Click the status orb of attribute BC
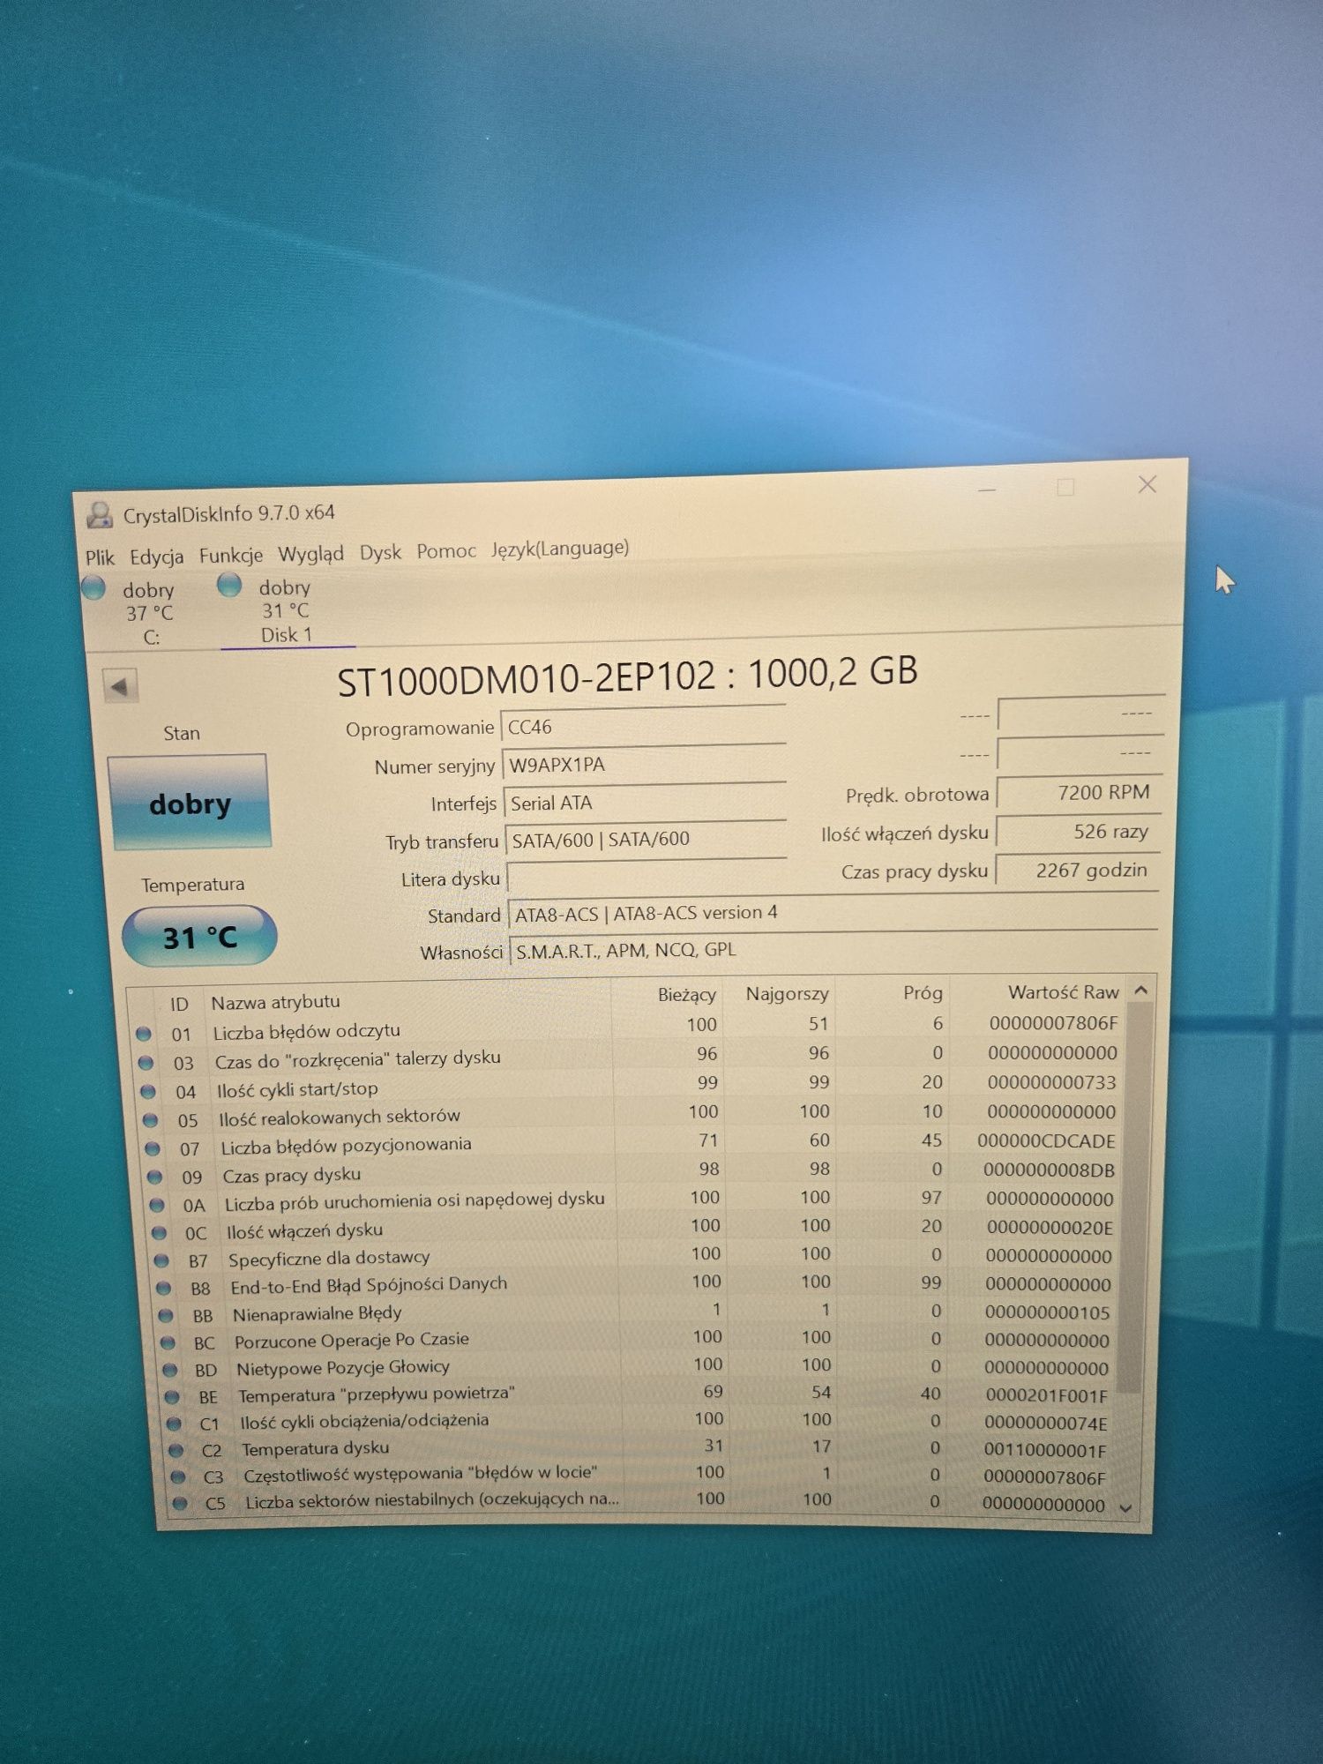Screen dimensions: 1323x1764 (168, 1343)
